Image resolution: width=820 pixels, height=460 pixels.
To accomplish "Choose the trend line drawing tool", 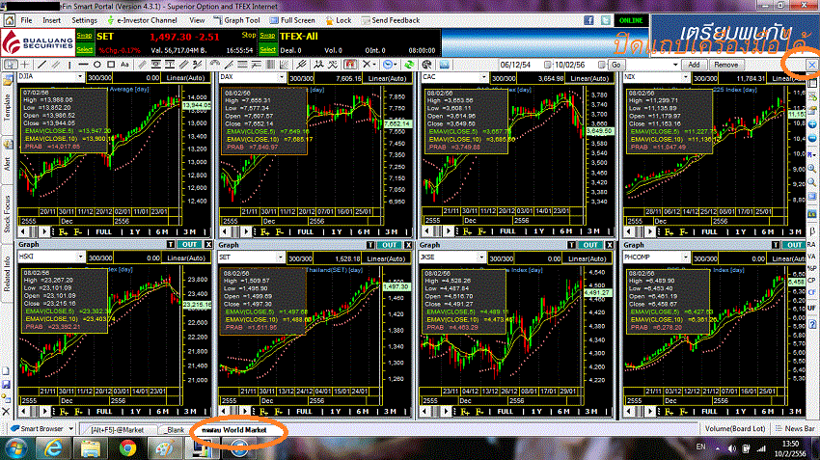I will coord(41,65).
